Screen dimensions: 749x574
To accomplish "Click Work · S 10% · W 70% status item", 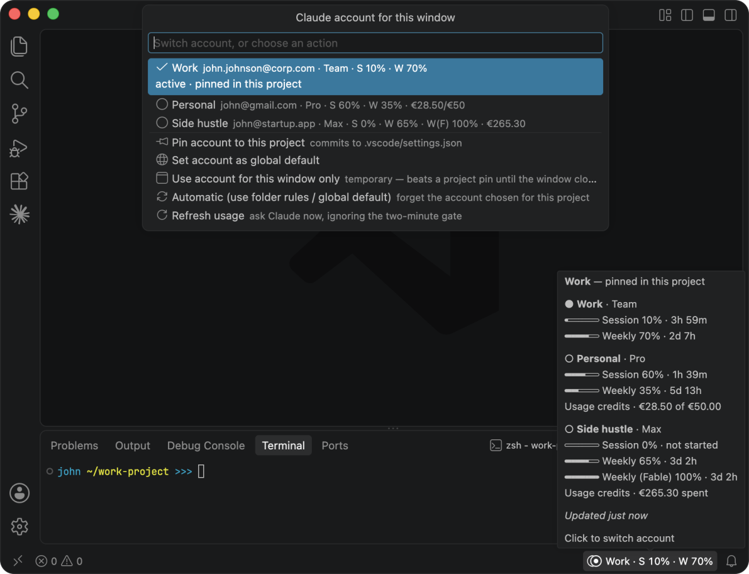I will click(651, 561).
